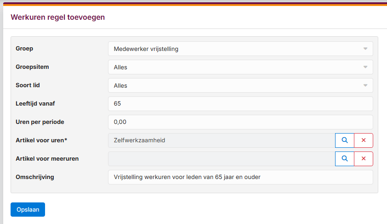The width and height of the screenshot is (387, 224).
Task: Click the Uren per periode label
Action: coord(40,122)
